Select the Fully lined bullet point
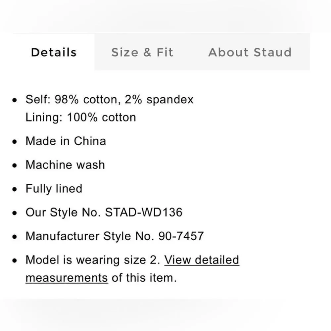Viewport: 331px width, 331px height. click(54, 188)
